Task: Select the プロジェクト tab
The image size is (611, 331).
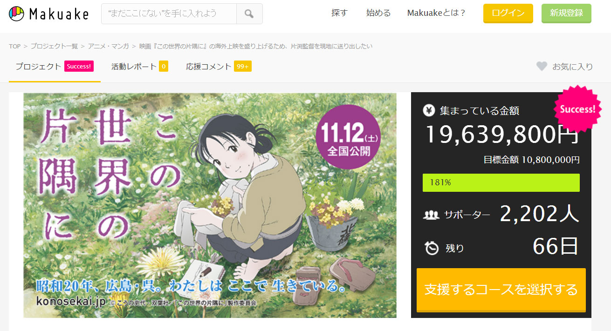Action: point(55,67)
